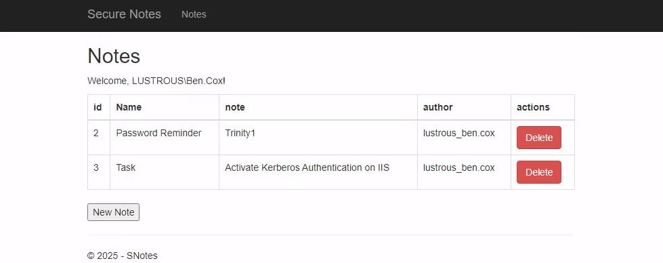Delete the Password Reminder note
Viewport: 663px width, 263px height.
click(x=538, y=138)
